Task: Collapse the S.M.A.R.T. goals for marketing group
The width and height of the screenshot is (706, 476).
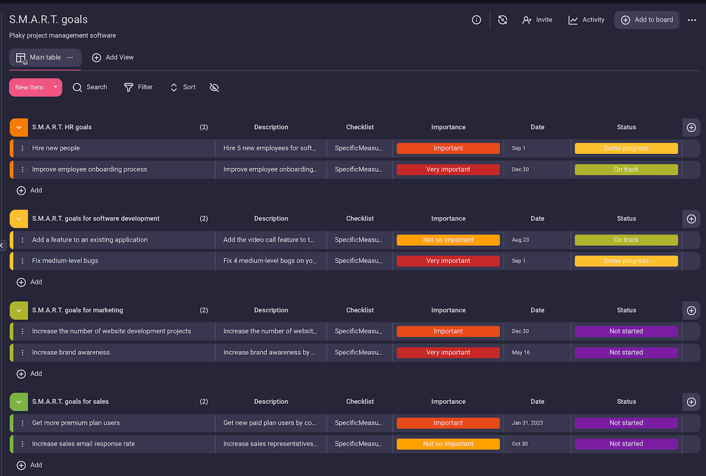Action: [18, 310]
